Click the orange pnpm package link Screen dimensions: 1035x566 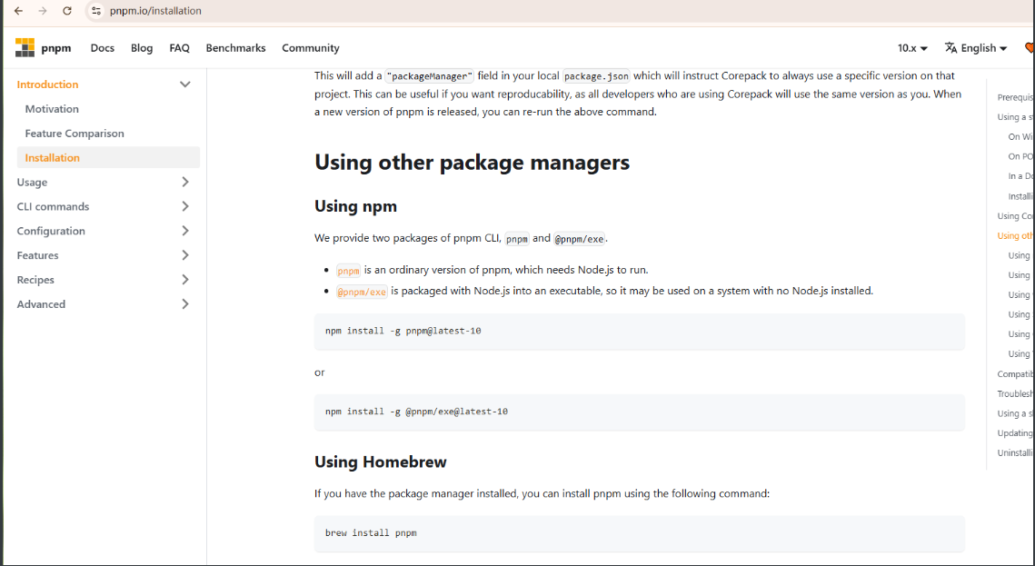[x=348, y=271]
